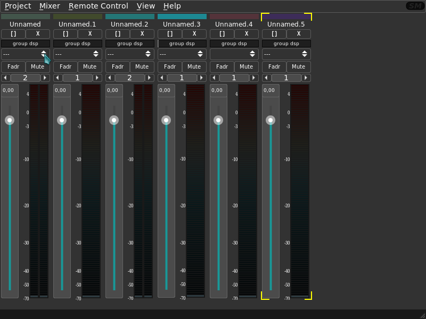This screenshot has width=426, height=319.
Task: Click the [] narrow button on Unnamed.5
Action: tap(274, 33)
